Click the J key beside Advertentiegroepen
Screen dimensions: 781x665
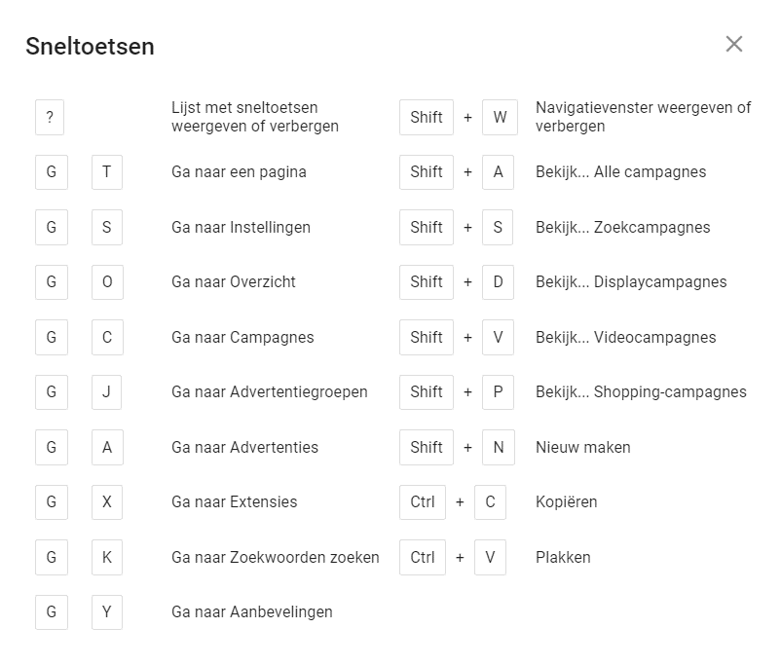click(x=107, y=392)
